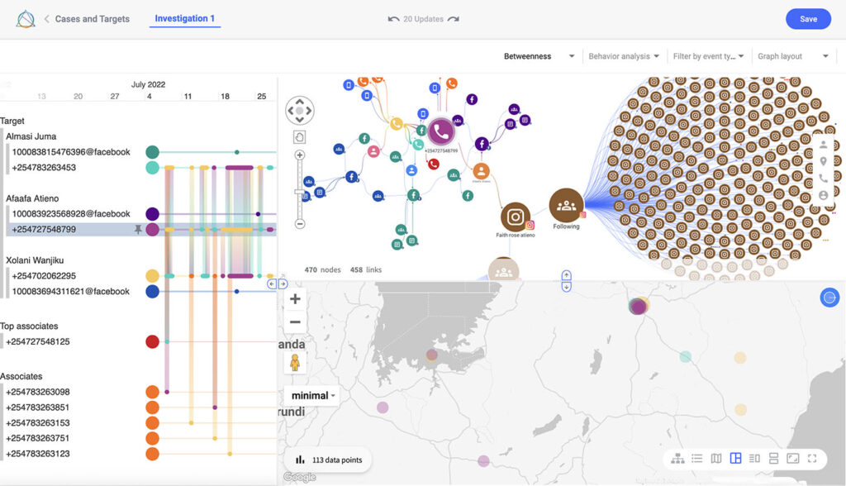Toggle the pin on +254727548799 row
846x486 pixels.
coord(139,229)
